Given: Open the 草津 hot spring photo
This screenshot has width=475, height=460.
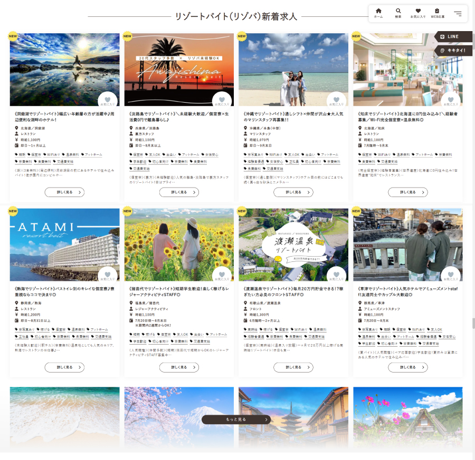Looking at the screenshot, I should [x=408, y=244].
